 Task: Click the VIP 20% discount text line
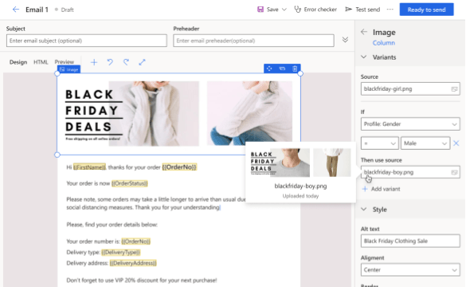click(x=142, y=280)
